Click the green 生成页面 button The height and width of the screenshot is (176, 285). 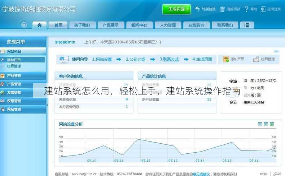(176, 9)
